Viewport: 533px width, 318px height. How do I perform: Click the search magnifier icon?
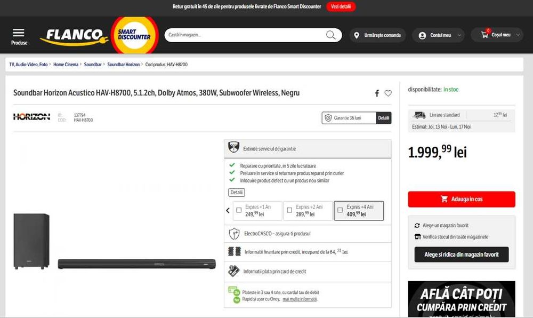[x=331, y=35]
